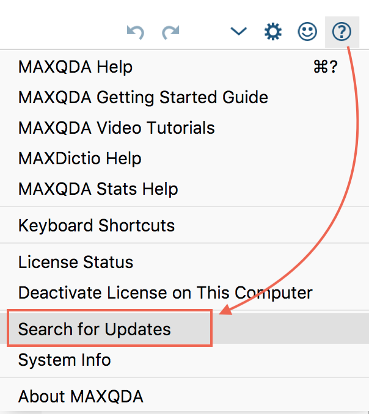Click the smiley face feedback icon
The image size is (369, 414).
point(307,32)
